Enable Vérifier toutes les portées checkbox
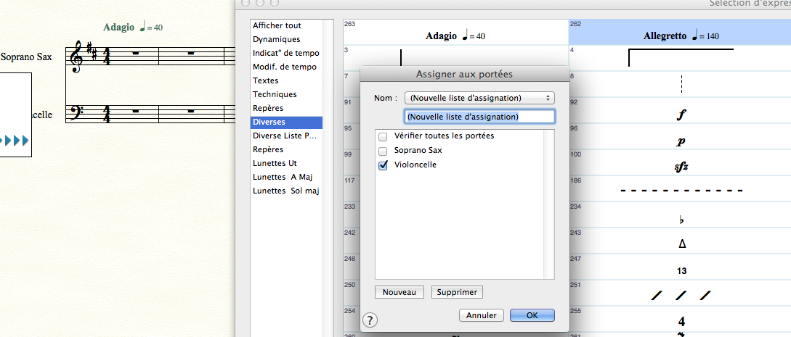 383,136
